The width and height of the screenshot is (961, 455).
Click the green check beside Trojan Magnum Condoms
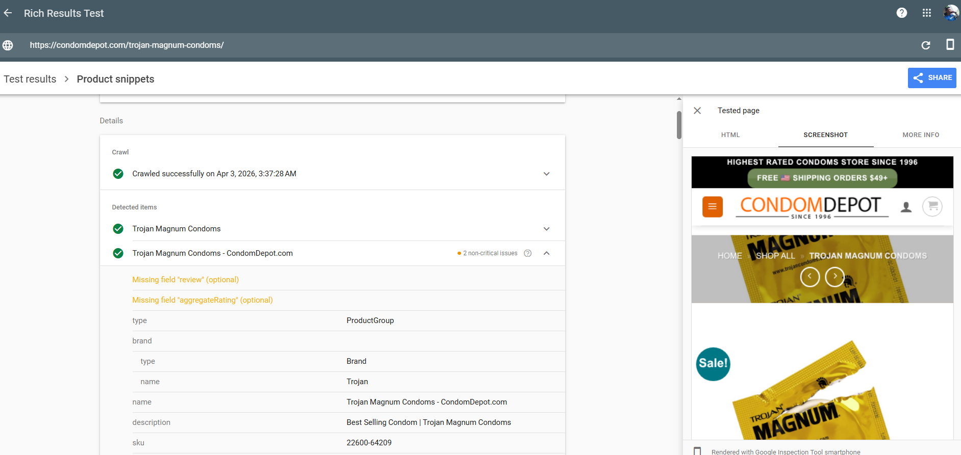[x=118, y=229]
